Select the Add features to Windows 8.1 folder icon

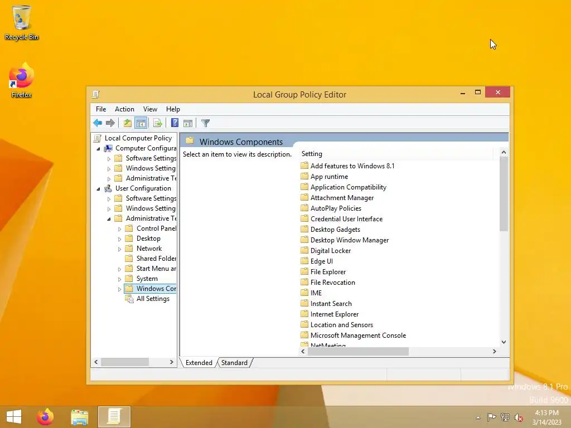304,166
